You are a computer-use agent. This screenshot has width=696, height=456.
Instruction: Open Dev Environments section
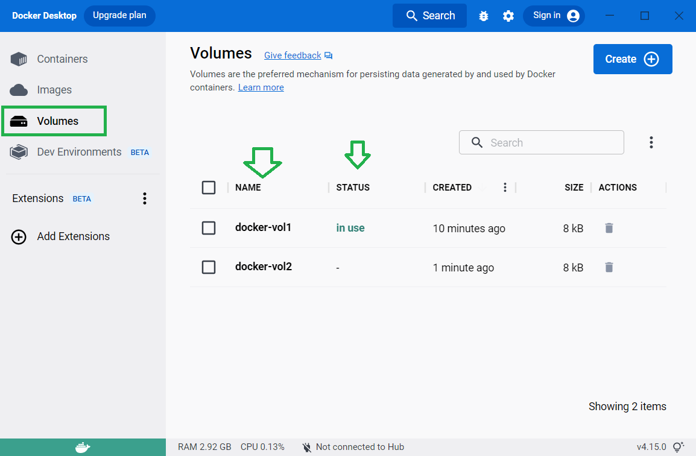coord(79,152)
